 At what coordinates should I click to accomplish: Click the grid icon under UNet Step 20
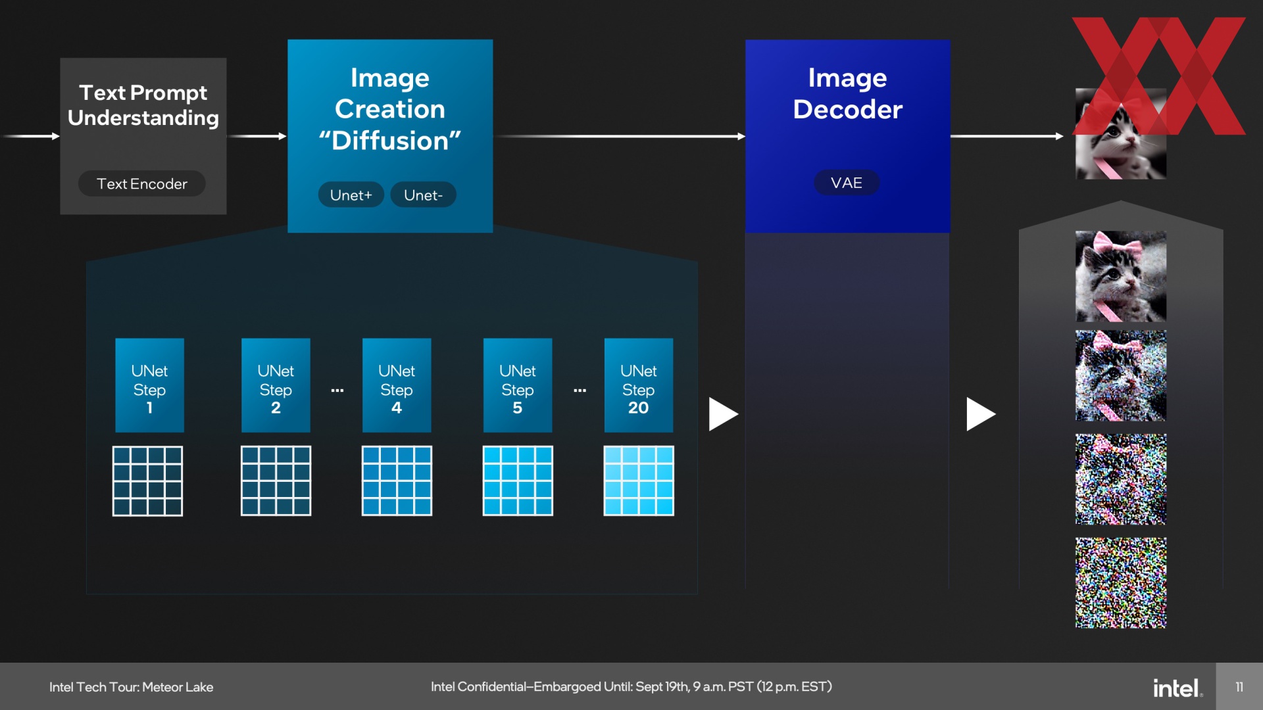(639, 481)
